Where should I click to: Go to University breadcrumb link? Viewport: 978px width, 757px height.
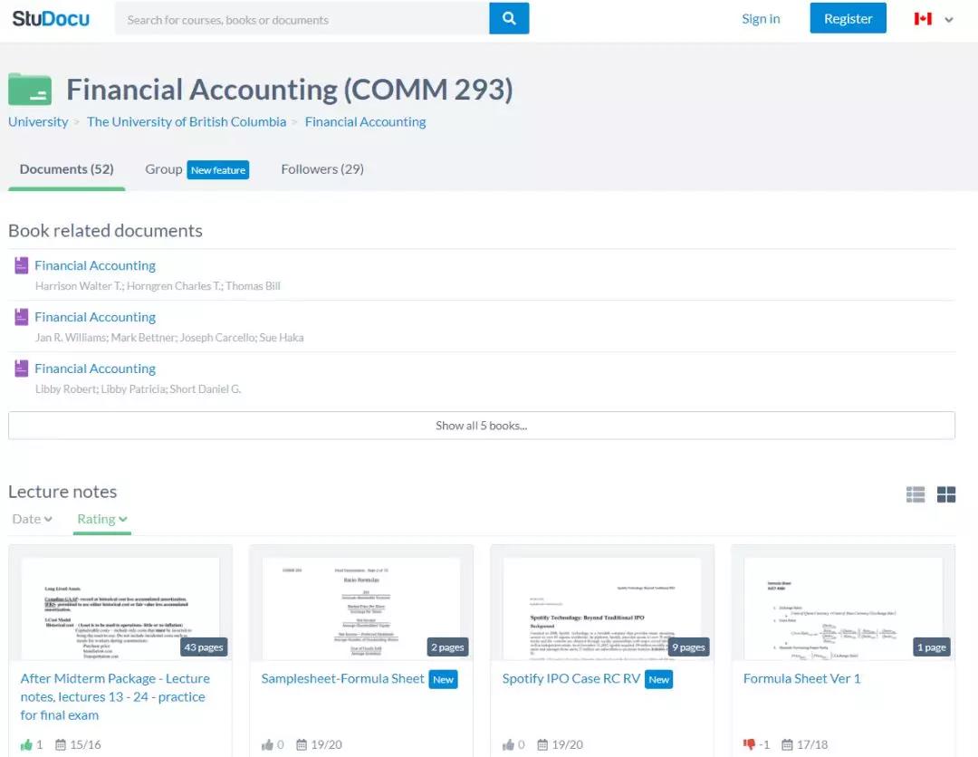[38, 121]
